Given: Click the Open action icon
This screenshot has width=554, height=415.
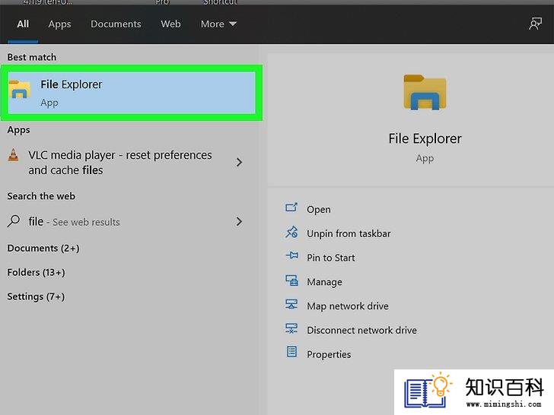Looking at the screenshot, I should click(x=291, y=207).
